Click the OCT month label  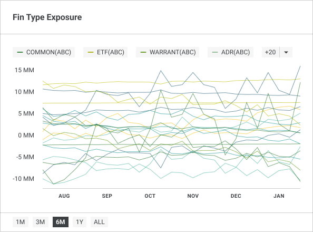[150, 196]
